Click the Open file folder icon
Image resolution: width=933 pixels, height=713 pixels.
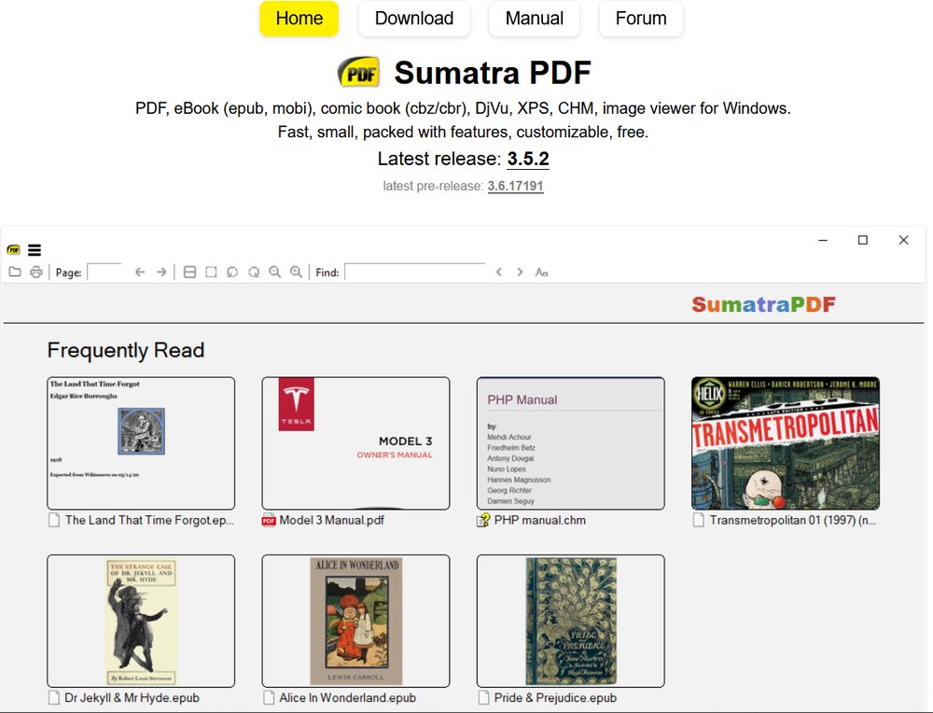(x=15, y=273)
